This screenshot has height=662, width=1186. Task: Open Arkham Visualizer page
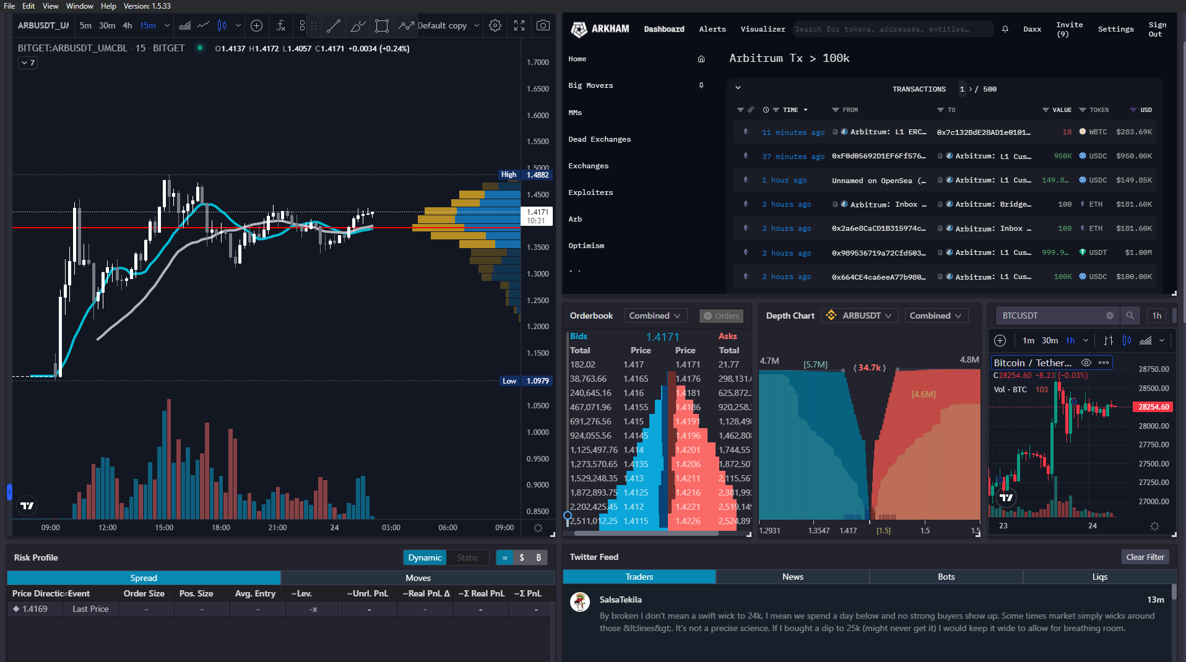(x=763, y=29)
